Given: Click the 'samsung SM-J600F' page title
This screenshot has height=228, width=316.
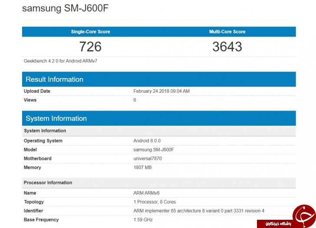Looking at the screenshot, I should [65, 8].
